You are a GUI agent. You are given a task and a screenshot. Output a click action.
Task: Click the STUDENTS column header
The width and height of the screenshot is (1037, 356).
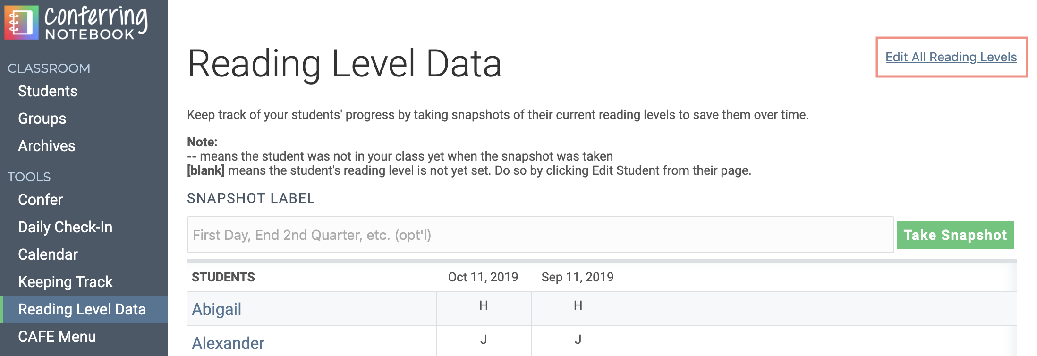[222, 277]
